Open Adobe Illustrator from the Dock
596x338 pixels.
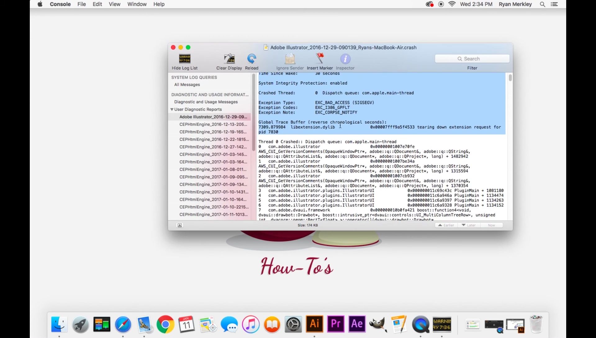pyautogui.click(x=314, y=324)
